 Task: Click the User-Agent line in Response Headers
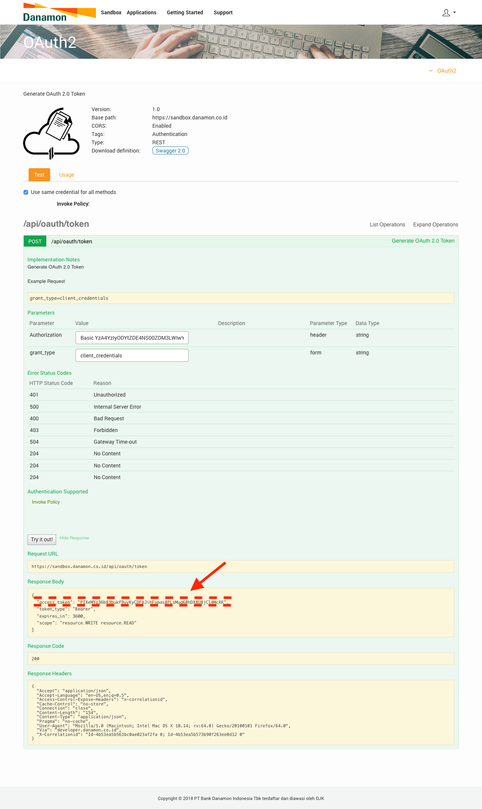(163, 726)
